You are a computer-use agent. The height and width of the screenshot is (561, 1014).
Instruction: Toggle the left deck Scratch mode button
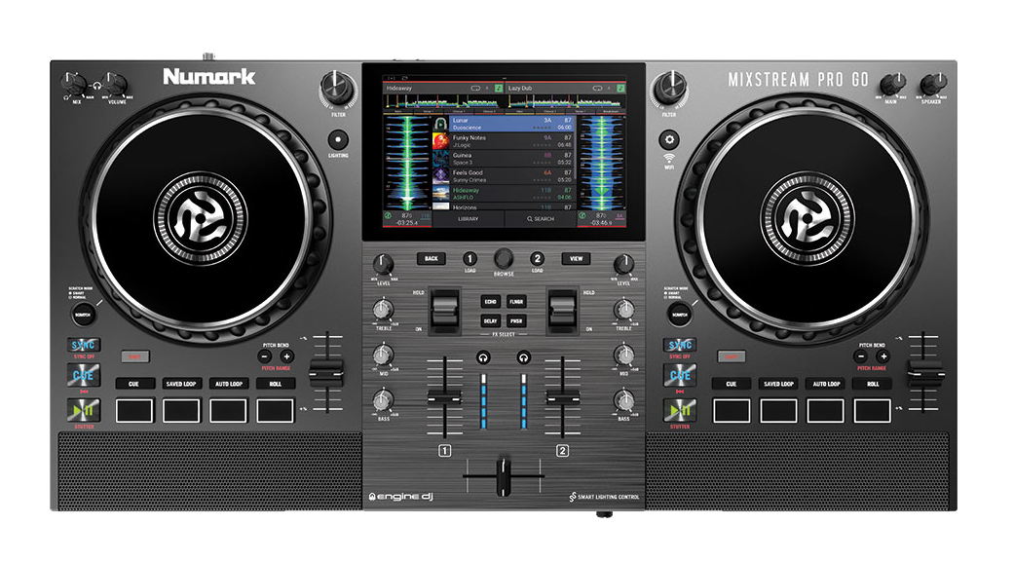(79, 314)
